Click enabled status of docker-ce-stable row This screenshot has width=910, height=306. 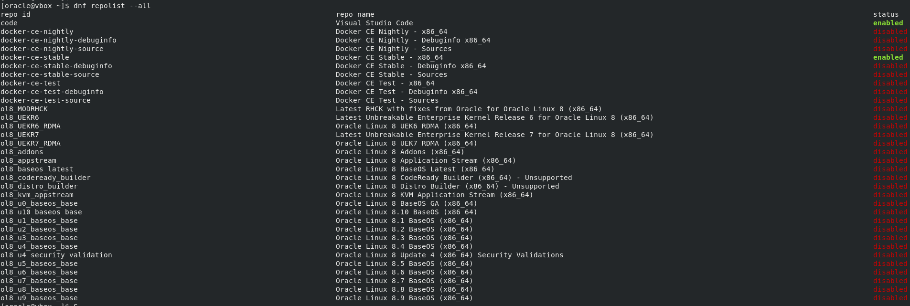click(x=888, y=57)
